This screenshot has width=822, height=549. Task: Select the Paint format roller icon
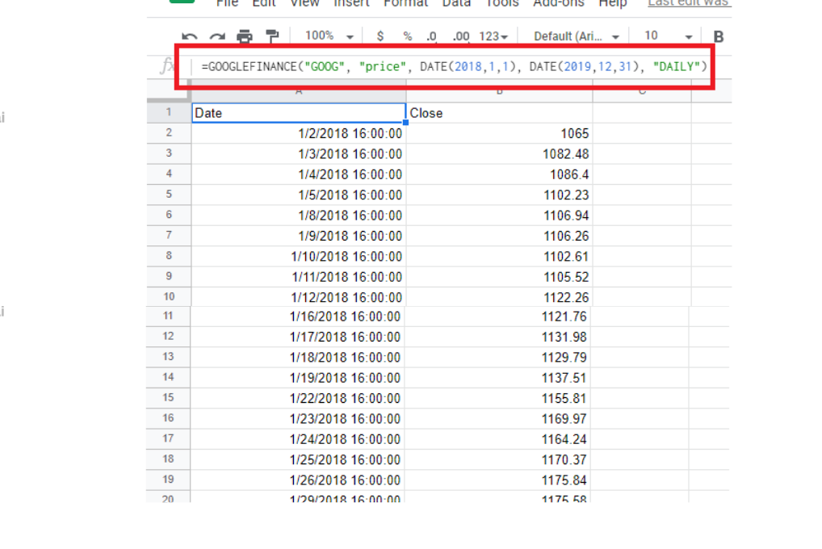click(272, 37)
